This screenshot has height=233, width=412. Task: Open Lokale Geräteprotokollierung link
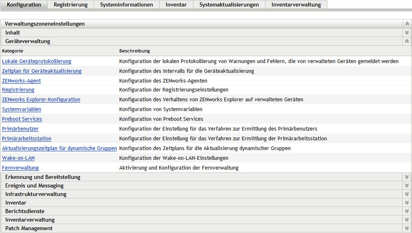click(37, 61)
